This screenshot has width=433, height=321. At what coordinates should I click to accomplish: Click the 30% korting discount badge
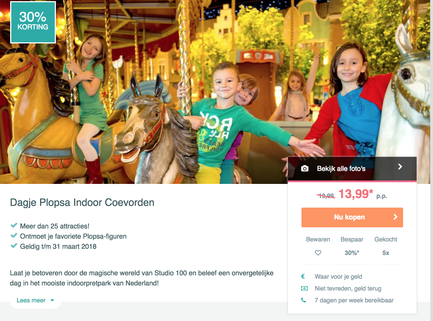click(x=33, y=22)
